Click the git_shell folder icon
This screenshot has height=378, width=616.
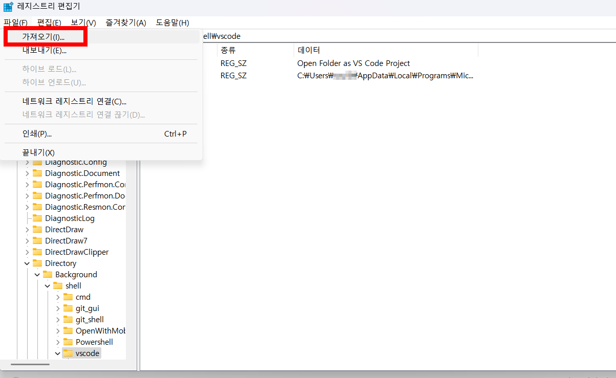(68, 320)
